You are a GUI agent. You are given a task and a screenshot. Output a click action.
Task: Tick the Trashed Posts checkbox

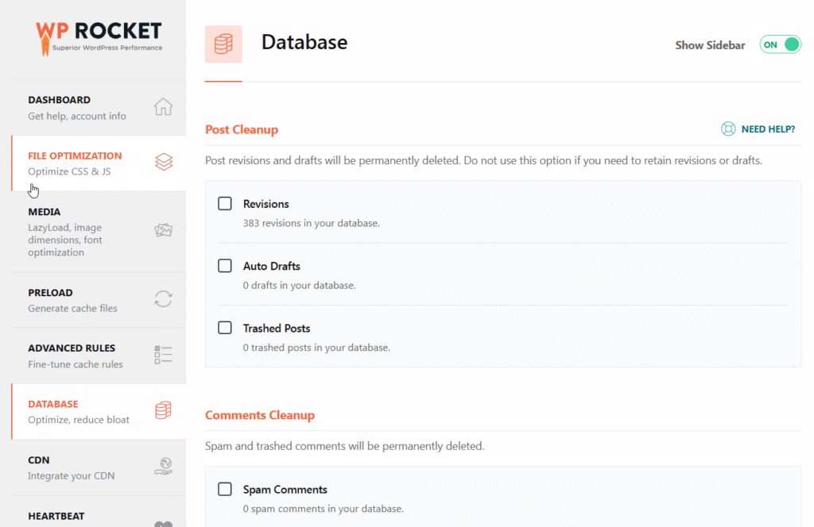pos(225,328)
